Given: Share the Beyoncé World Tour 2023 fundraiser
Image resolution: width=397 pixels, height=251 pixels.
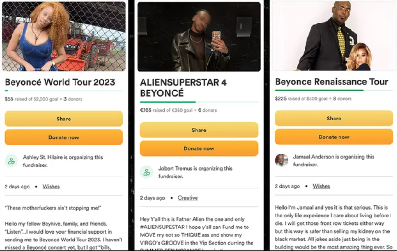Looking at the screenshot, I should pos(63,119).
